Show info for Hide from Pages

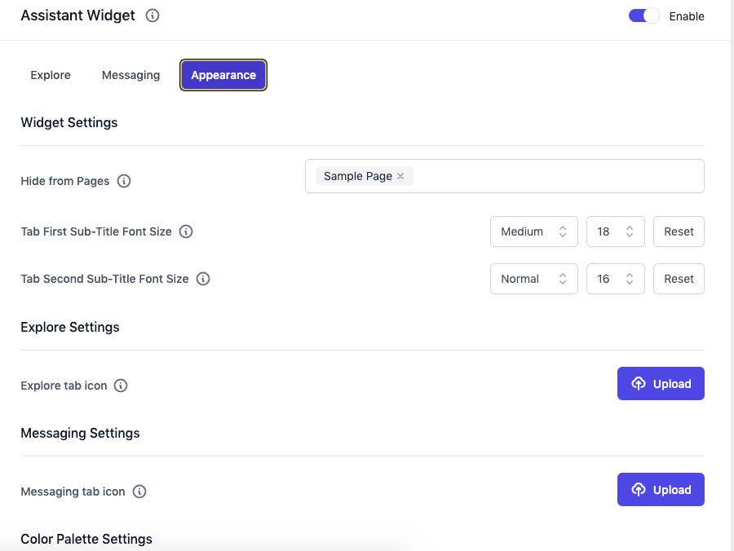pyautogui.click(x=124, y=181)
